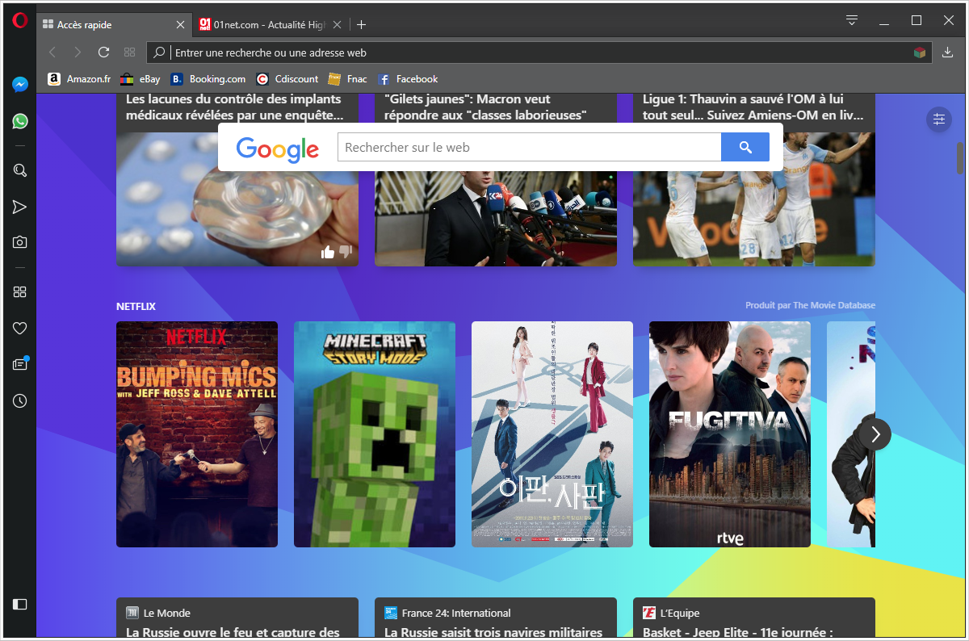Open the Easy Setup customization panel
The width and height of the screenshot is (969, 641).
pyautogui.click(x=938, y=119)
